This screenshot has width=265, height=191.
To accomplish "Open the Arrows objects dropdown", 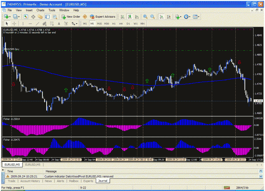I will click(74, 24).
